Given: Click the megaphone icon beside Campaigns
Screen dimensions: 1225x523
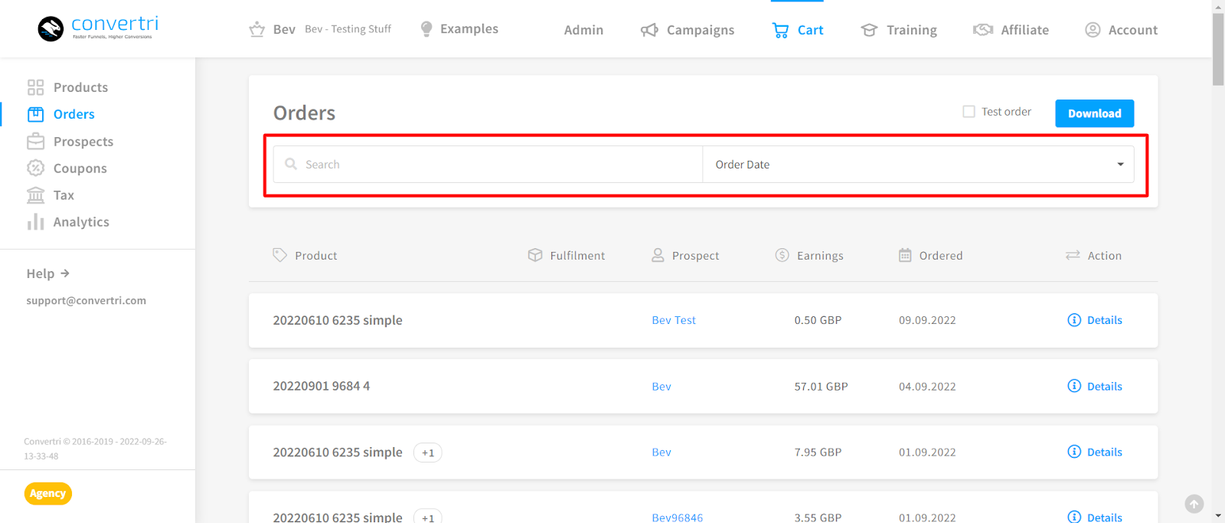Looking at the screenshot, I should (649, 30).
